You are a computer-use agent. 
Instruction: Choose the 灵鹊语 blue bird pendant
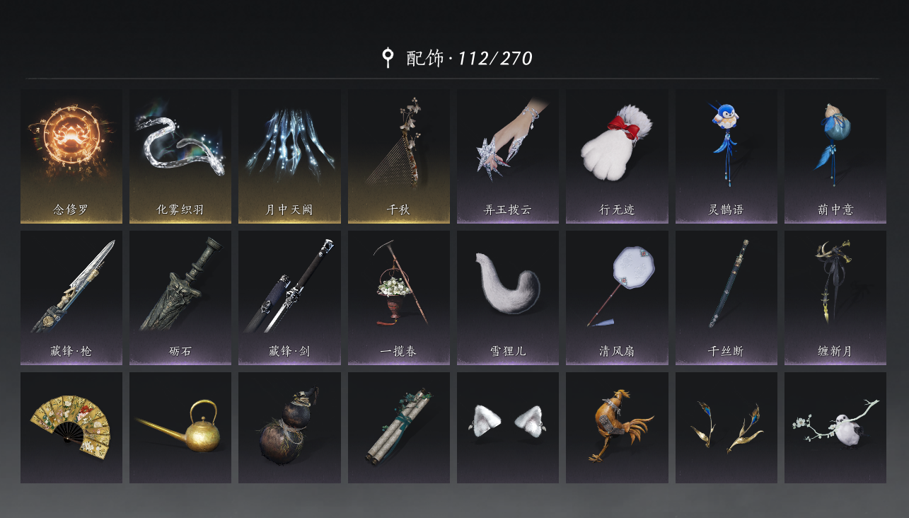[726, 156]
